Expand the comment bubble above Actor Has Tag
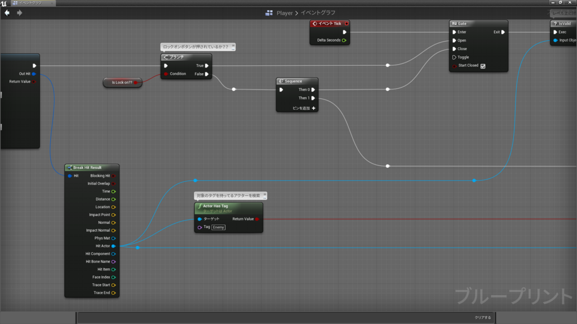The width and height of the screenshot is (577, 324). 265,194
